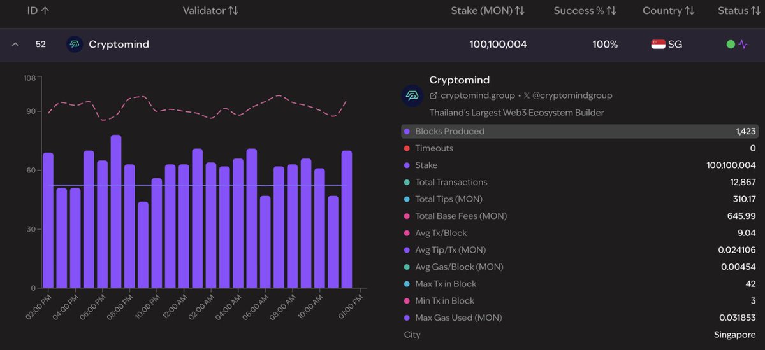Click the teal dot beside Total Transactions

[407, 182]
